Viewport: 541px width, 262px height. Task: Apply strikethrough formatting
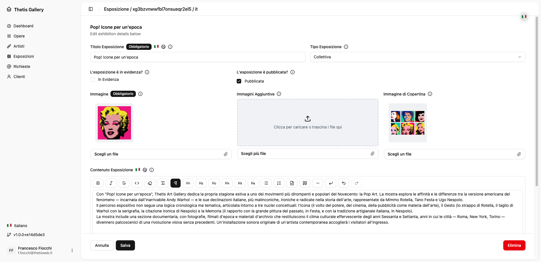point(124,183)
